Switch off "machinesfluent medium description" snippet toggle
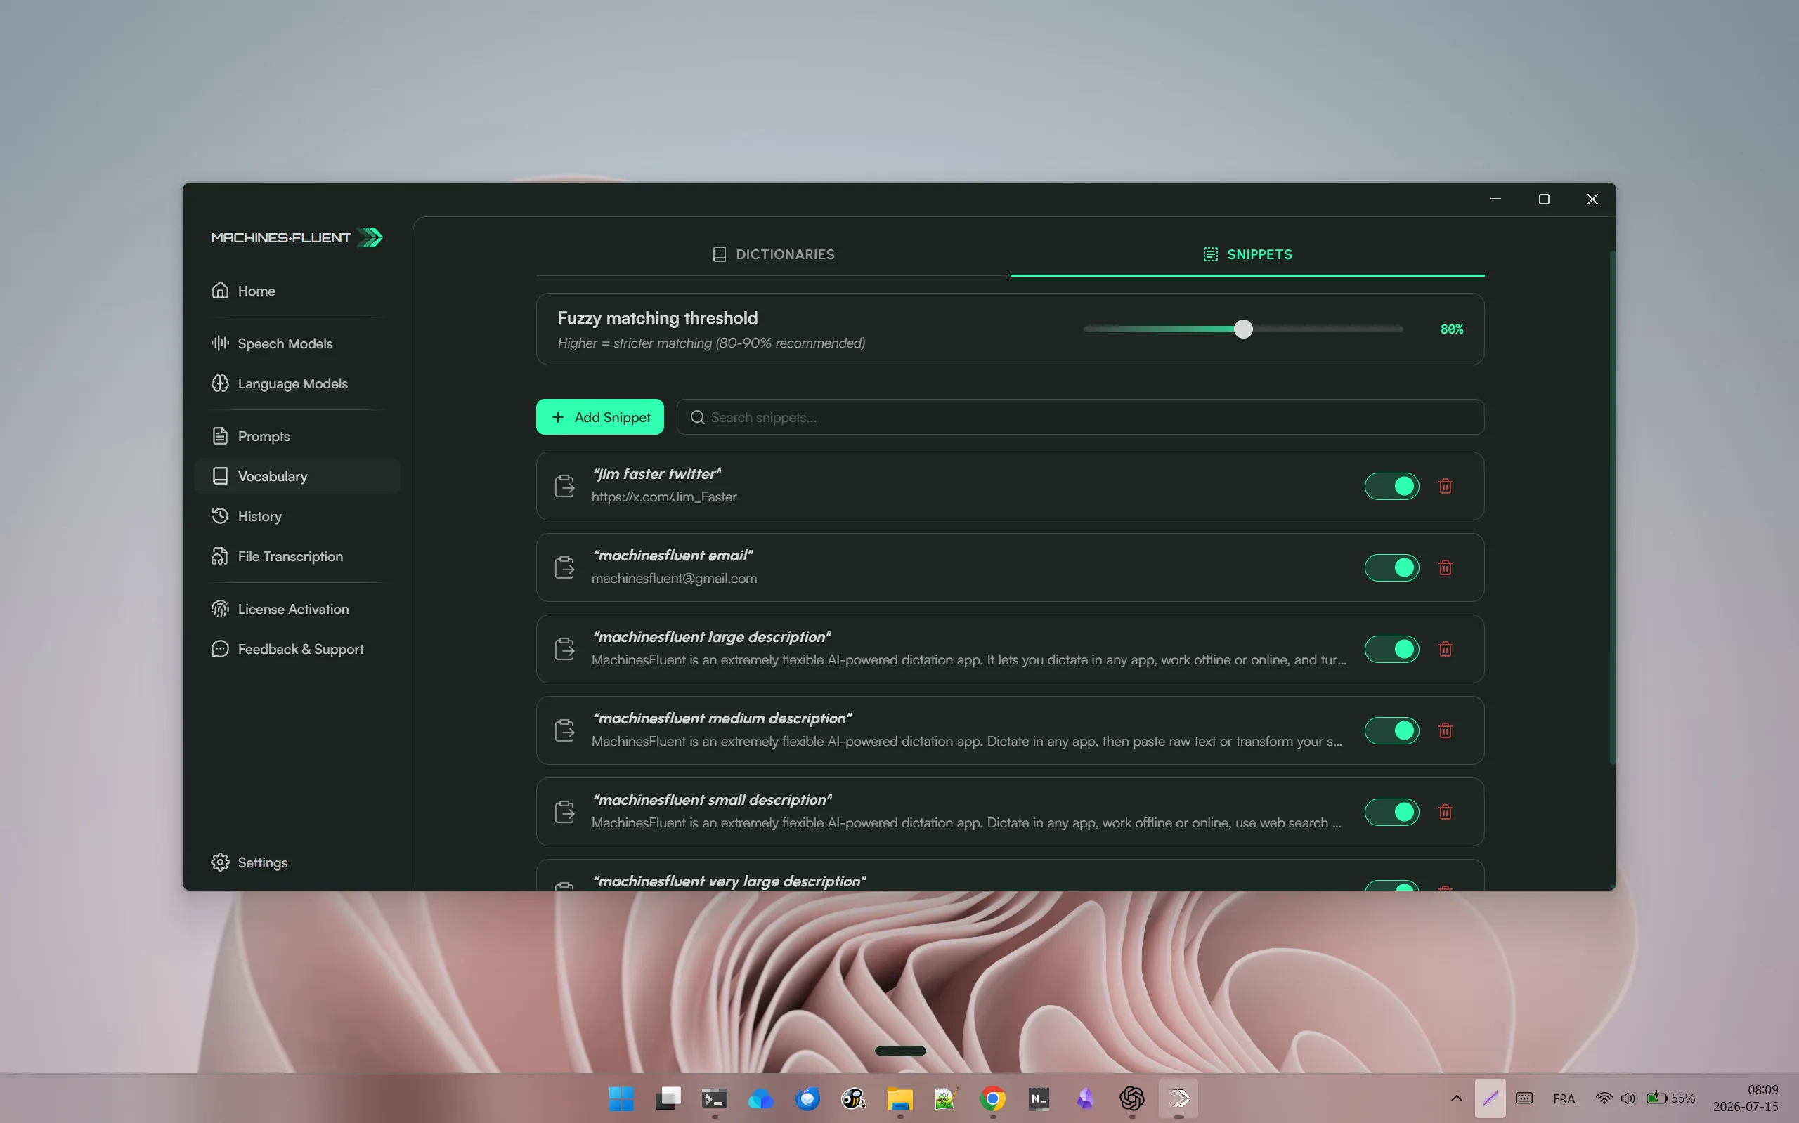The width and height of the screenshot is (1799, 1123). click(x=1392, y=731)
